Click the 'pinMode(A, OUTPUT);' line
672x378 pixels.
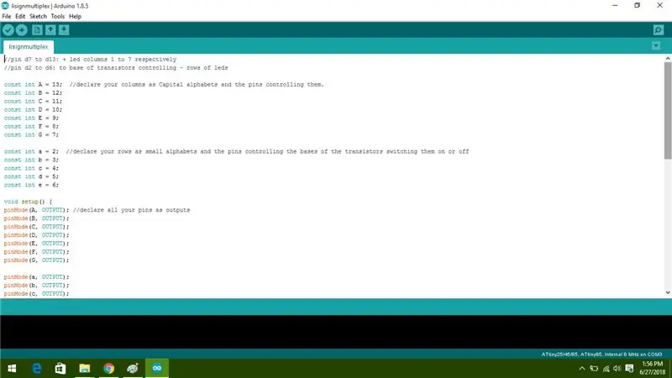click(36, 210)
